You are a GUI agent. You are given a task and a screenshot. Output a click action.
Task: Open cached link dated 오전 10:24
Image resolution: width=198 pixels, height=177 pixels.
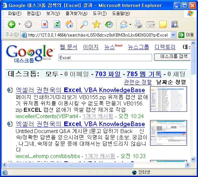98,116
